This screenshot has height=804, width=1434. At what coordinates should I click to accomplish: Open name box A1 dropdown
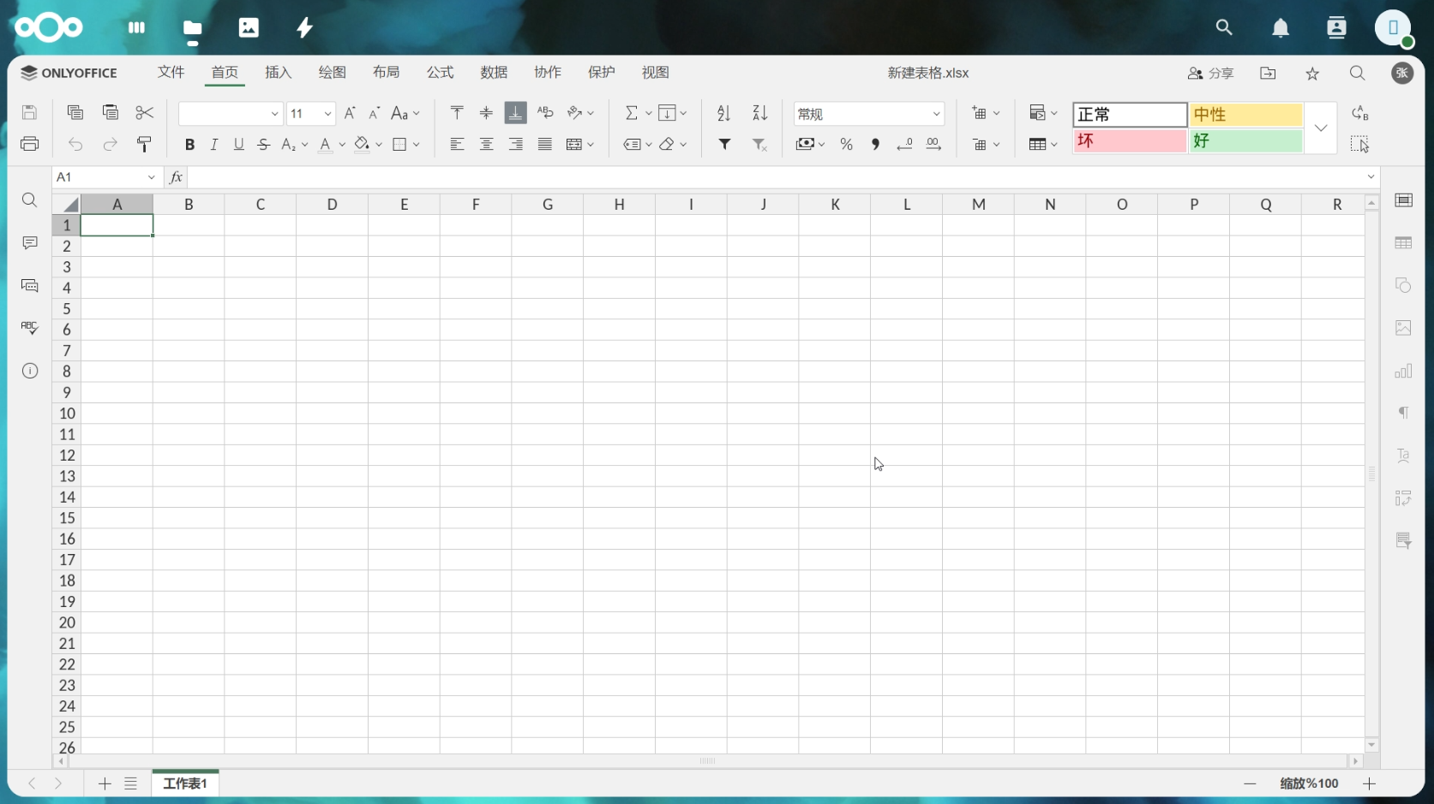(x=152, y=177)
